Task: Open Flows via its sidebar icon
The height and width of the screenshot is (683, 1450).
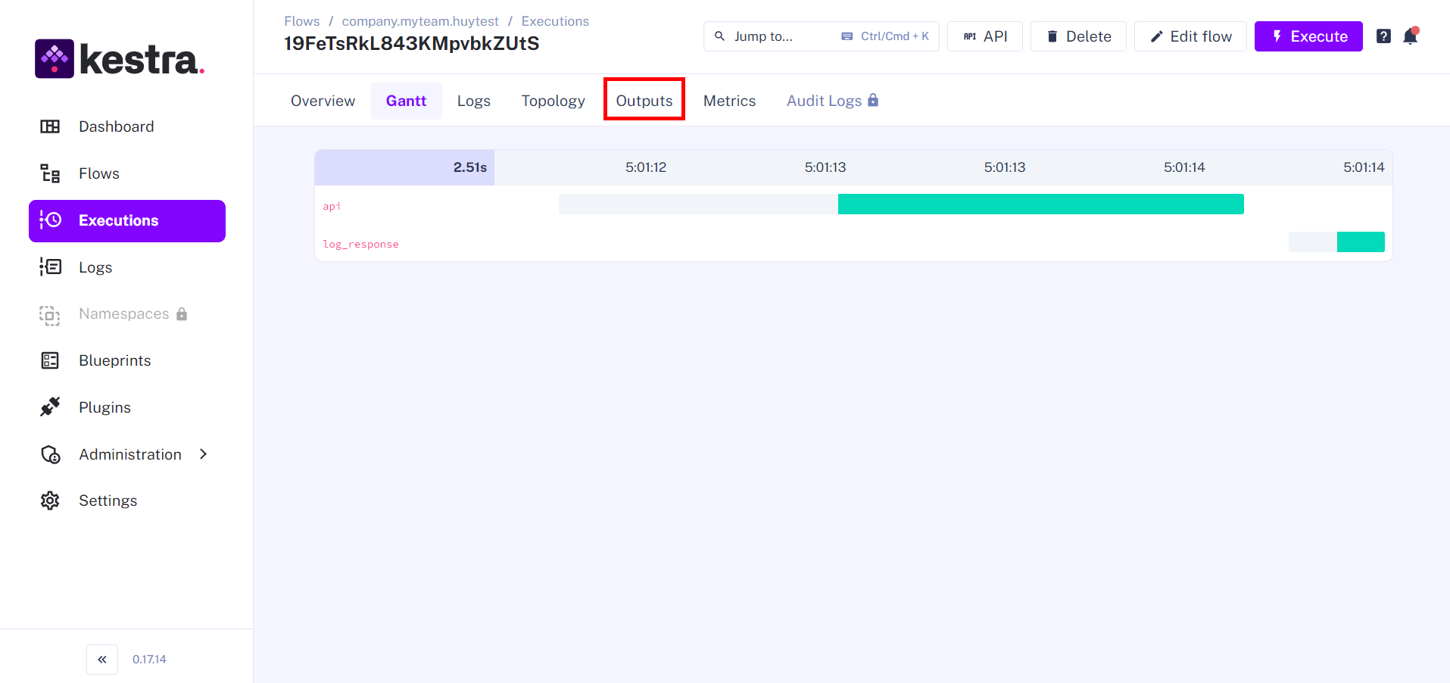Action: click(50, 173)
